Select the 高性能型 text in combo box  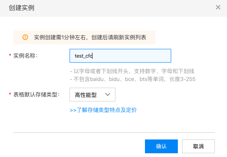pyautogui.click(x=86, y=95)
